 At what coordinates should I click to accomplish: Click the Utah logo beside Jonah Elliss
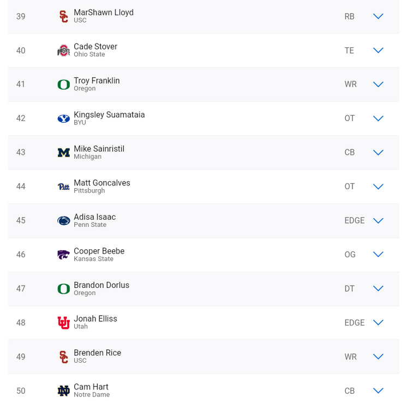(64, 323)
